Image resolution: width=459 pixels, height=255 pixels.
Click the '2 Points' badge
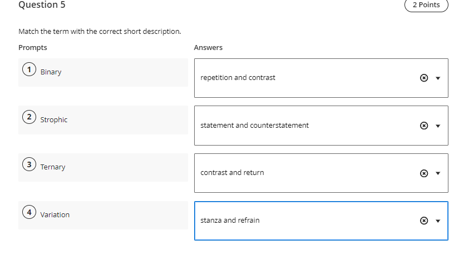[426, 5]
